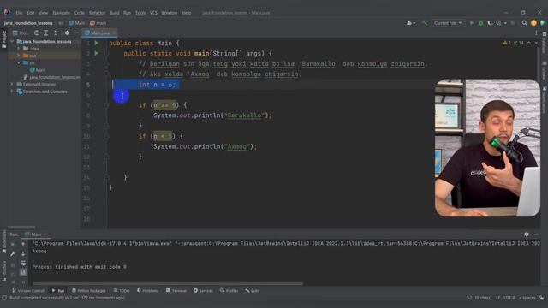
Task: Select the Main tab in Run panel
Action: tap(36, 234)
